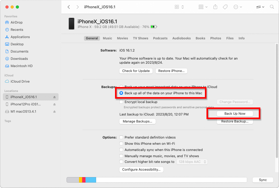
Task: Click the Recents clock icon
Action: [7, 30]
